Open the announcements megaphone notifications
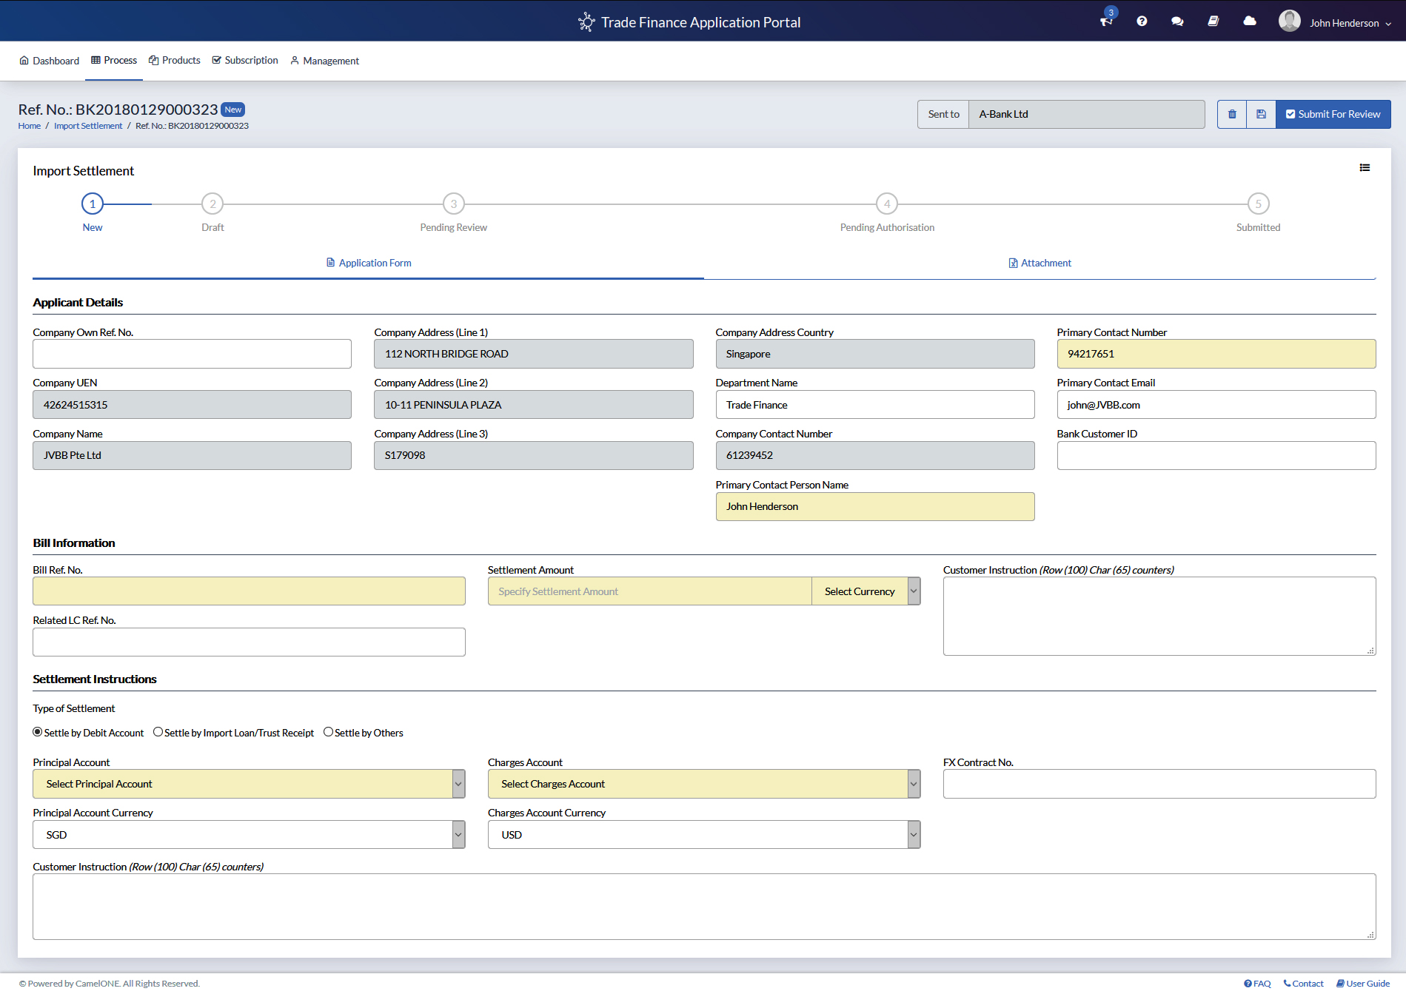 point(1106,21)
